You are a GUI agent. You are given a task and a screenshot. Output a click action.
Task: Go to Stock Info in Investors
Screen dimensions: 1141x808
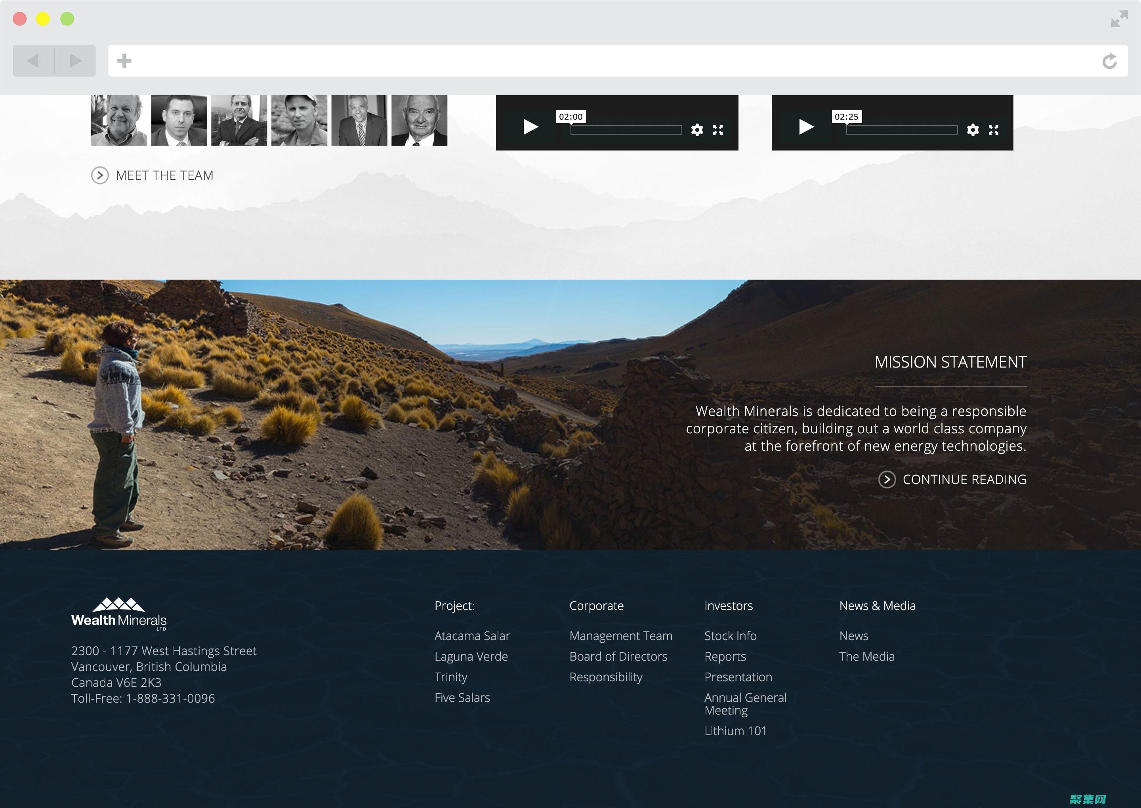click(730, 635)
